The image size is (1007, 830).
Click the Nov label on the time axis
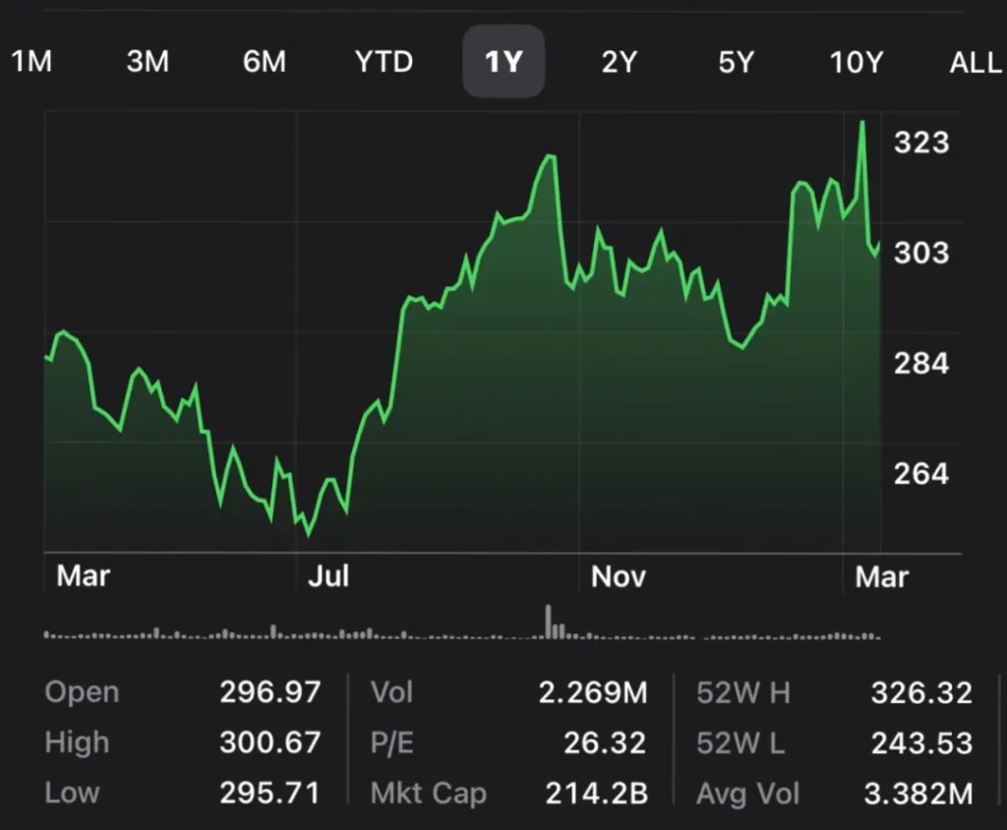tap(618, 576)
